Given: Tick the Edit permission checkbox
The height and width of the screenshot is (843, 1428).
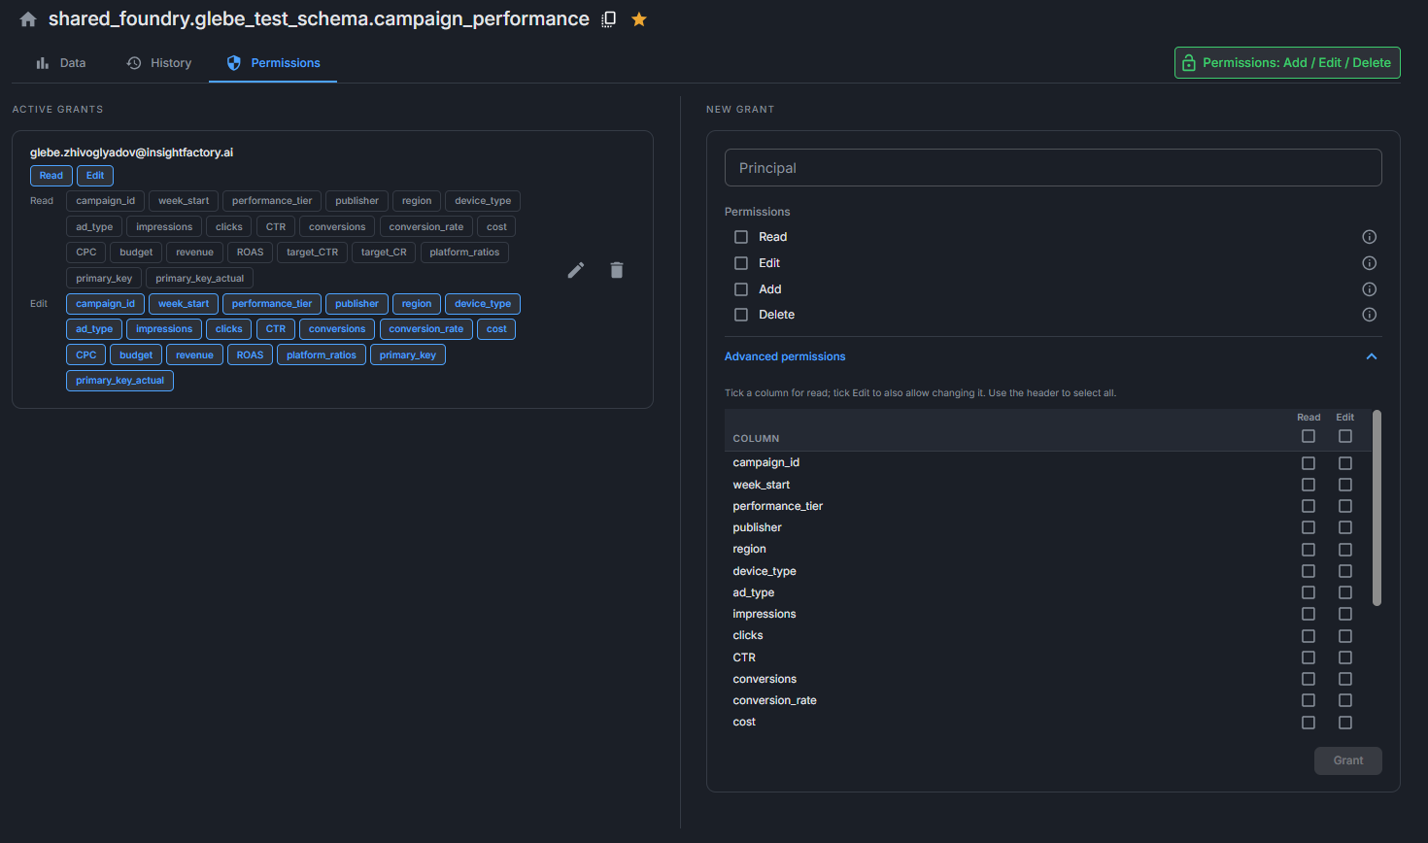Looking at the screenshot, I should tap(741, 263).
